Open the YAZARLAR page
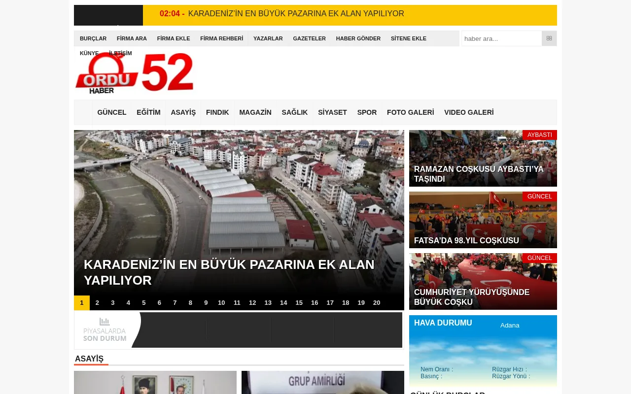Viewport: 631px width, 394px height. click(x=268, y=38)
